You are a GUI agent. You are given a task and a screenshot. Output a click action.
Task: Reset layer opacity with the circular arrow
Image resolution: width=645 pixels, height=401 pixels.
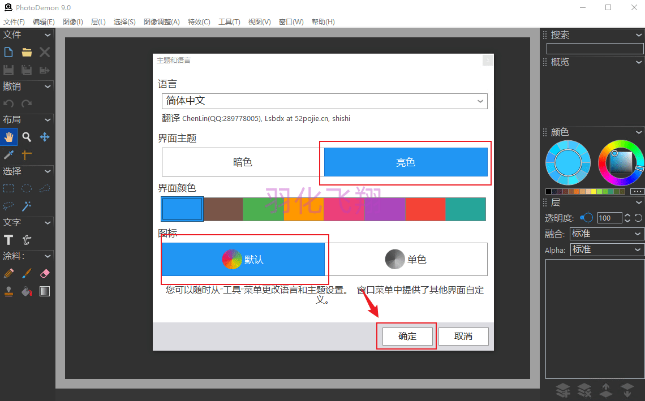[x=638, y=218]
